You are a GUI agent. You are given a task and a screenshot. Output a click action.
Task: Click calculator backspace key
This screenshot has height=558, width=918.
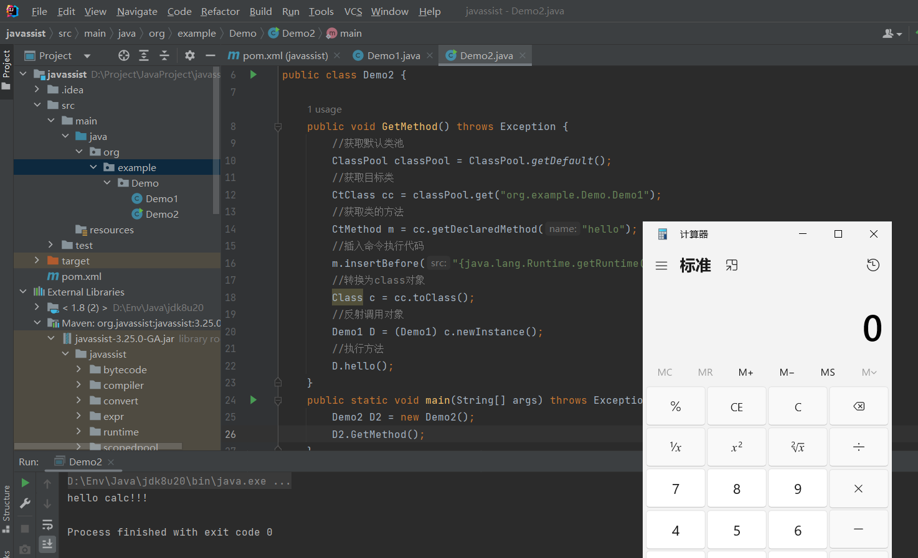pos(859,406)
